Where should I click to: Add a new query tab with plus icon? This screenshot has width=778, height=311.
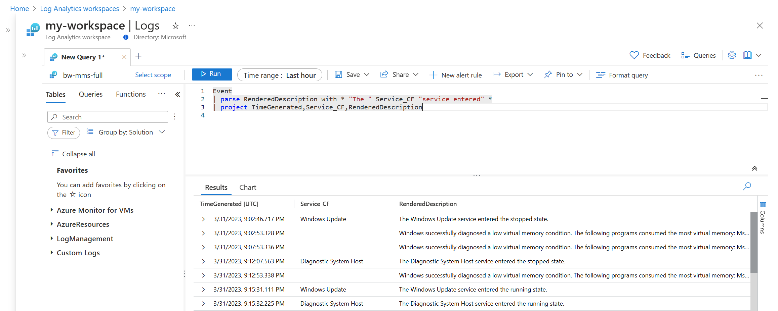click(138, 56)
